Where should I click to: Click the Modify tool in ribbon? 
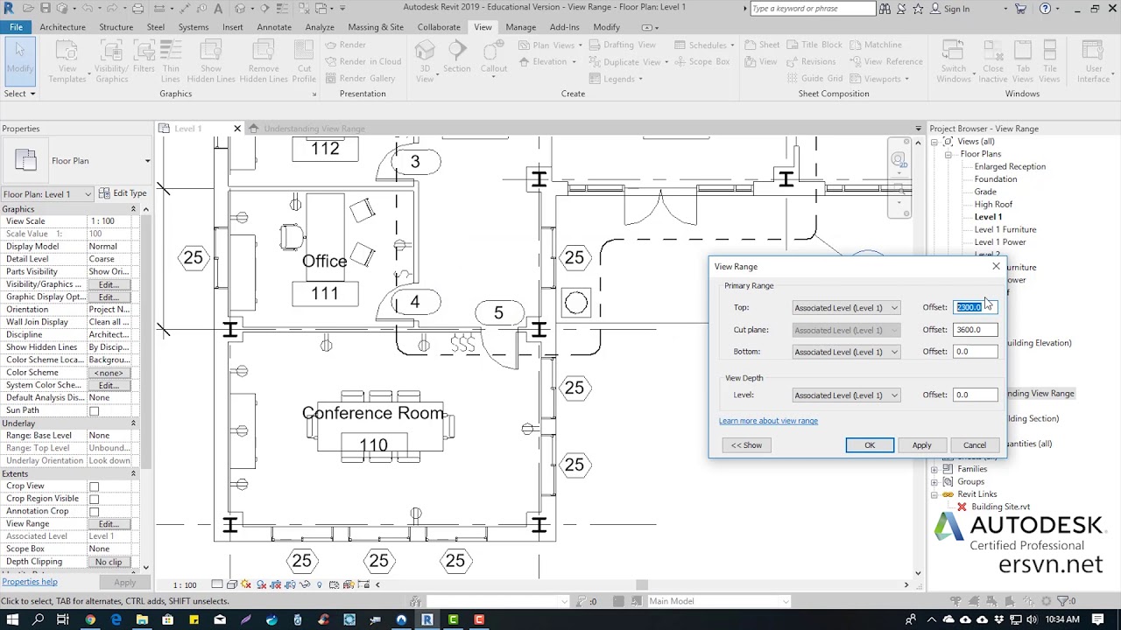pos(19,60)
